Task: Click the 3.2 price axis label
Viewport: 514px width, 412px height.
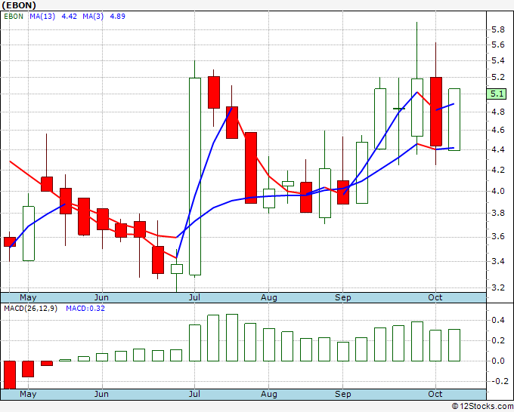Action: [498, 287]
